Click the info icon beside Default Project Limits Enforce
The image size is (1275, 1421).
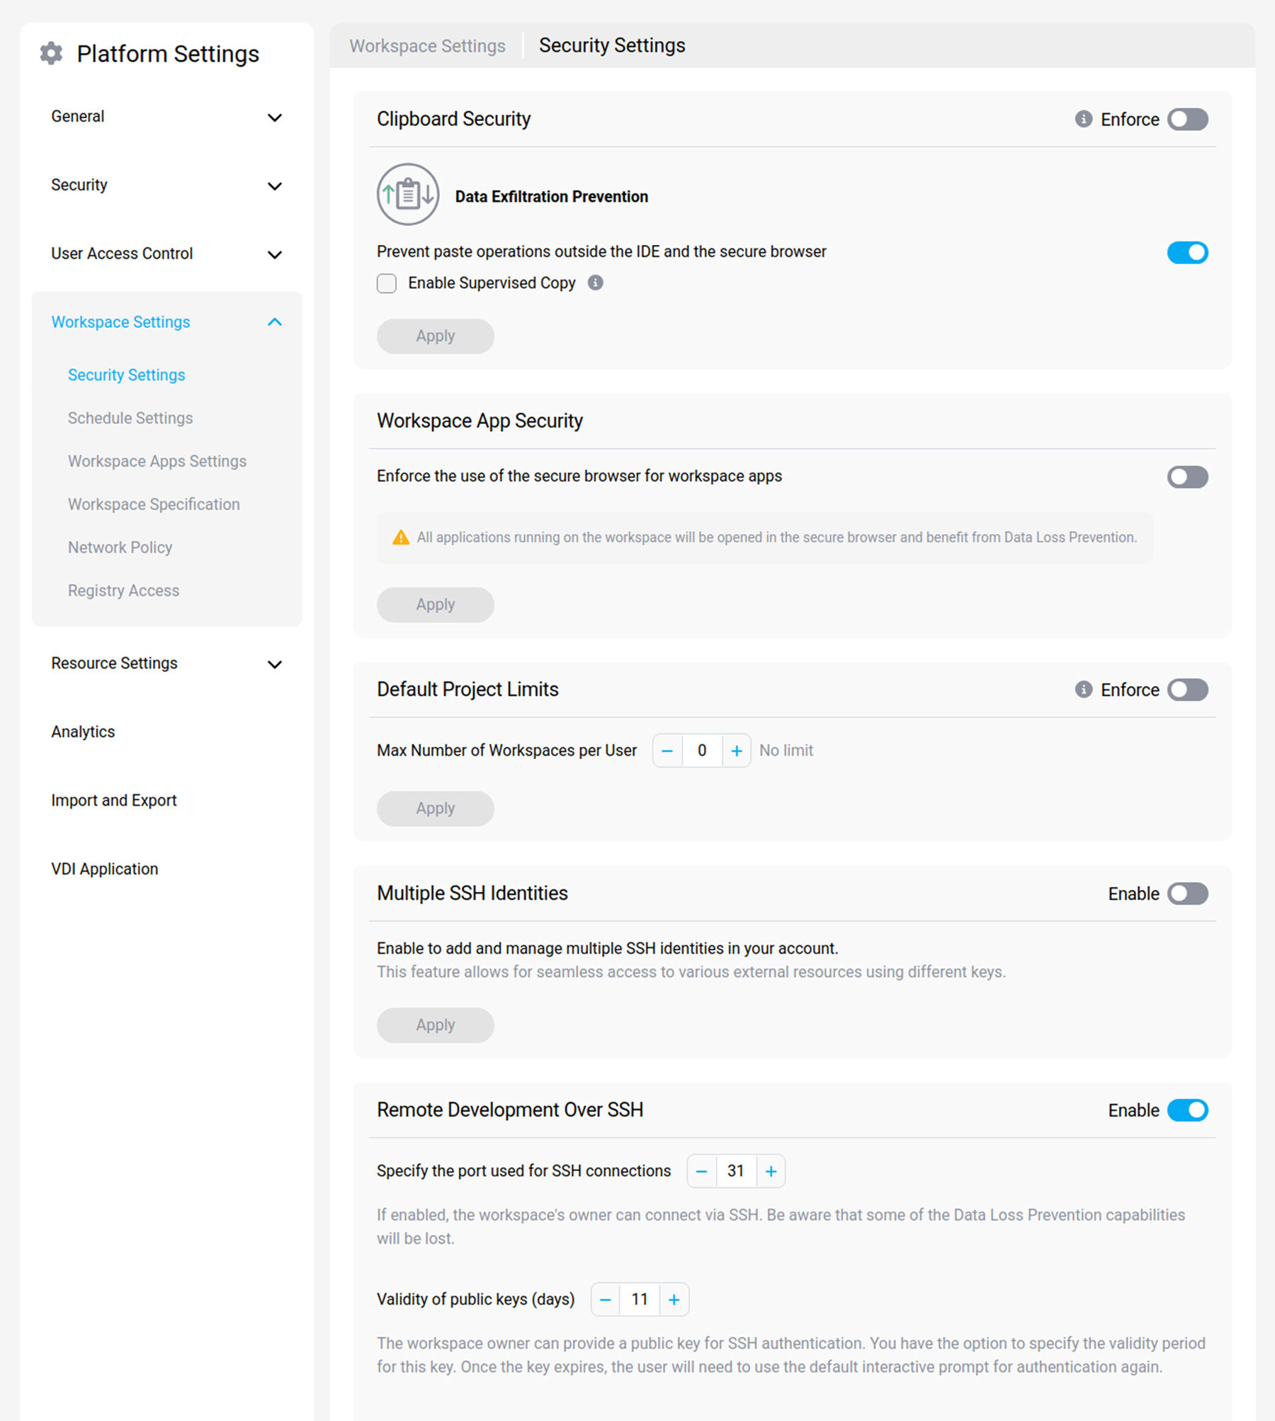(1083, 689)
